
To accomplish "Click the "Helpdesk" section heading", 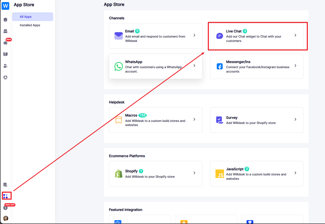I will [117, 102].
